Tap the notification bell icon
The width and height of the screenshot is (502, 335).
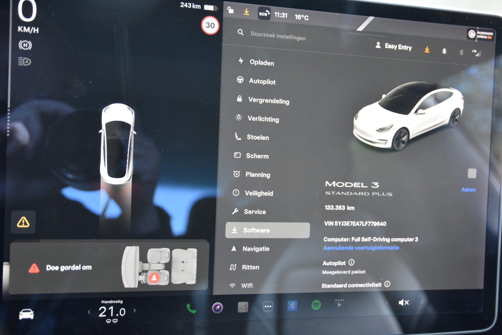point(444,51)
